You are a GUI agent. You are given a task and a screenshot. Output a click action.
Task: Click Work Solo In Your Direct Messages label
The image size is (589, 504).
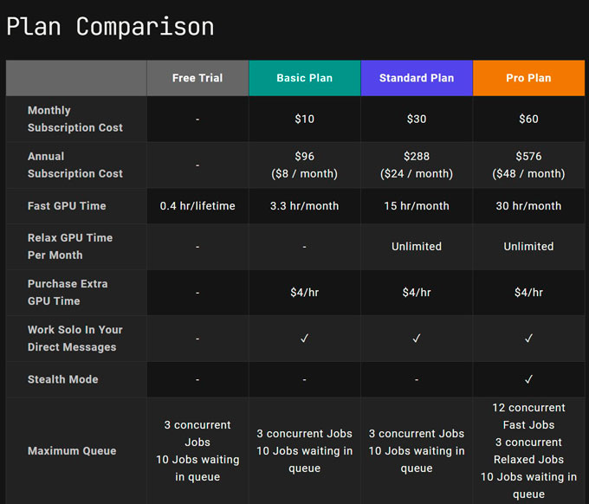tap(75, 339)
